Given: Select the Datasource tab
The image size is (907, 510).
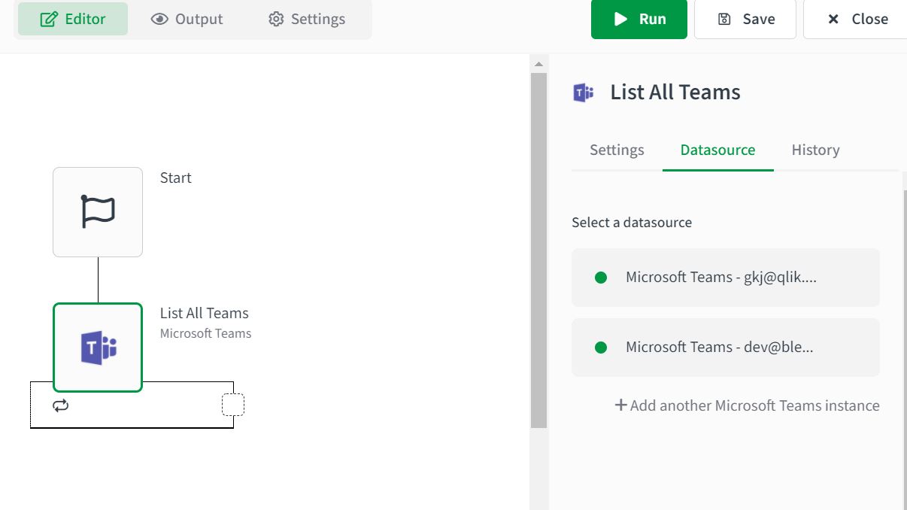Looking at the screenshot, I should (x=717, y=150).
